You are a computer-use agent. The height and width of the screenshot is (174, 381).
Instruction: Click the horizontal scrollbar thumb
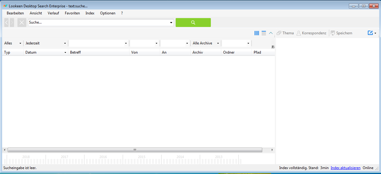135,150
